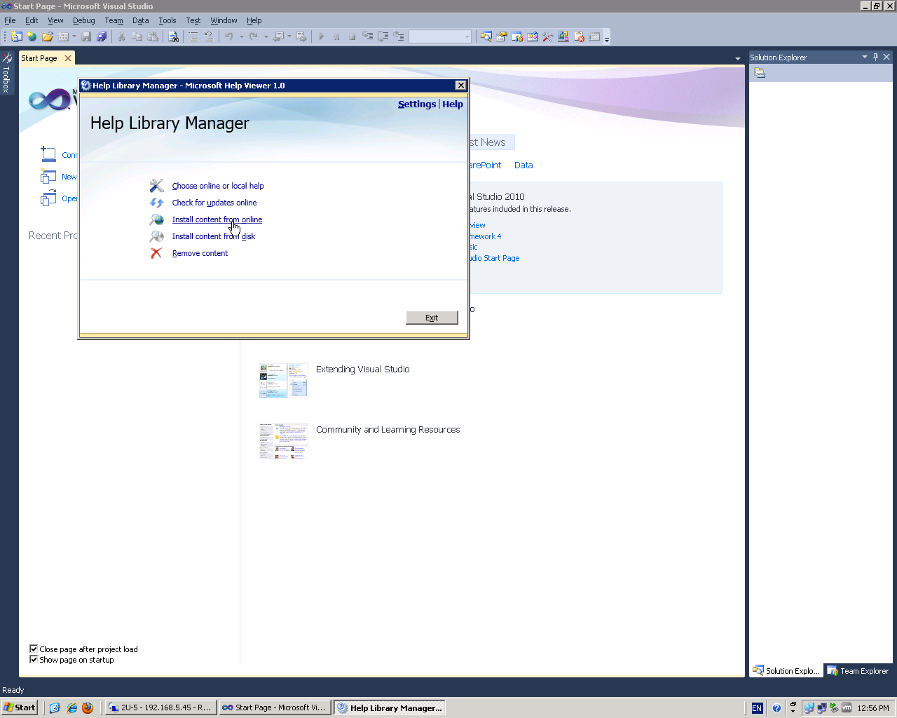897x718 pixels.
Task: Click the Properties icon in Solution Explorer
Action: 760,73
